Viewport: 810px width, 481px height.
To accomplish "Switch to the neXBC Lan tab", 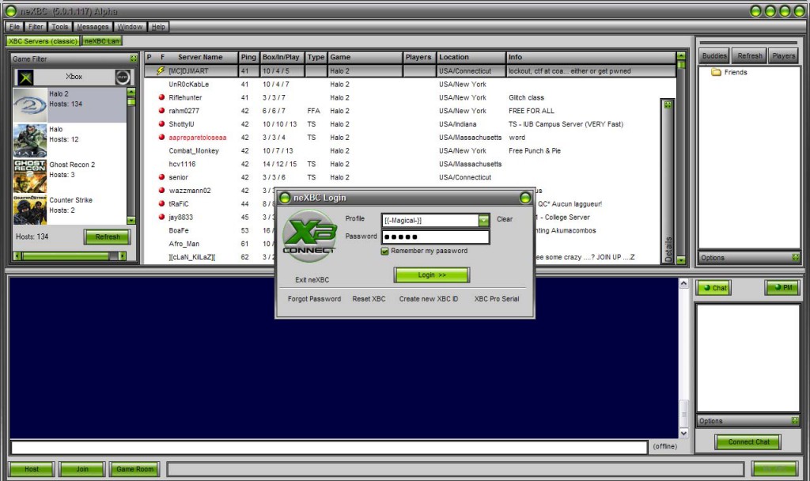I will pos(102,41).
